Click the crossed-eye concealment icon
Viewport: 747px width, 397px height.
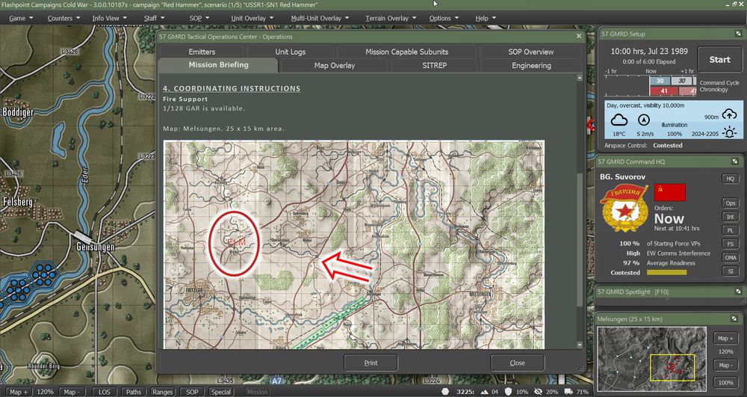pyautogui.click(x=539, y=392)
